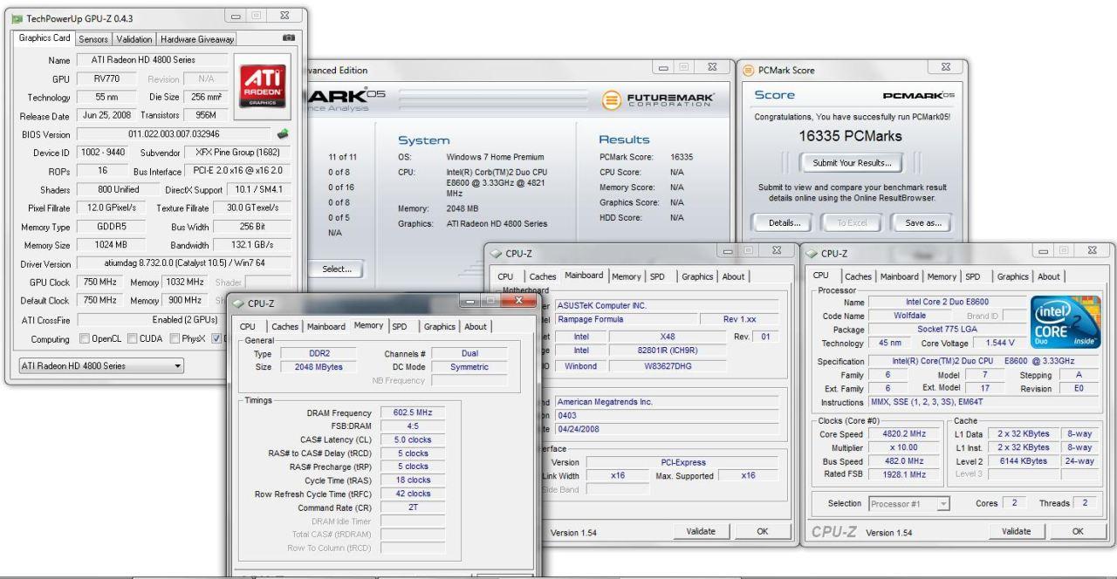The image size is (1117, 579).
Task: Click the Submit Your Results button
Action: pyautogui.click(x=852, y=162)
